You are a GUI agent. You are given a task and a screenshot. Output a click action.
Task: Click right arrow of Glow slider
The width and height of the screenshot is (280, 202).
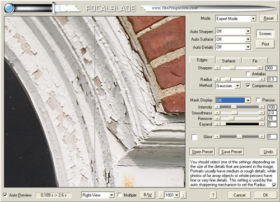point(262,137)
